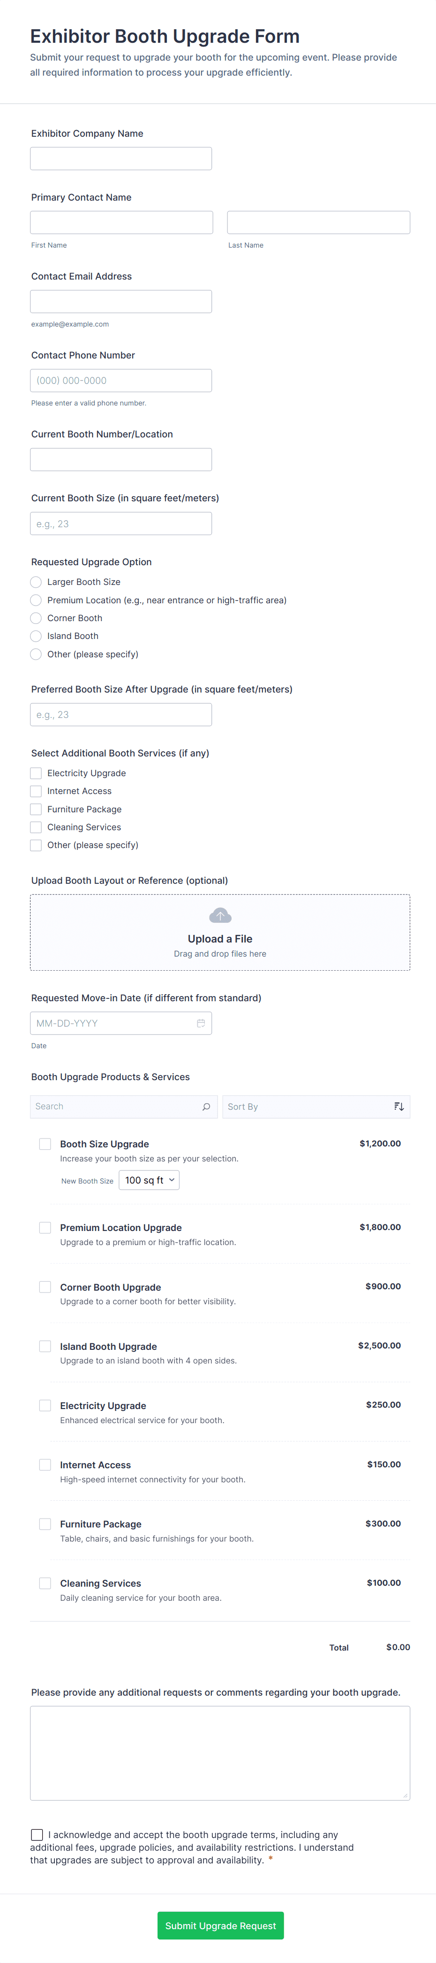Image resolution: width=436 pixels, height=1963 pixels.
Task: Check the Electricity Upgrade service checkbox
Action: [36, 773]
